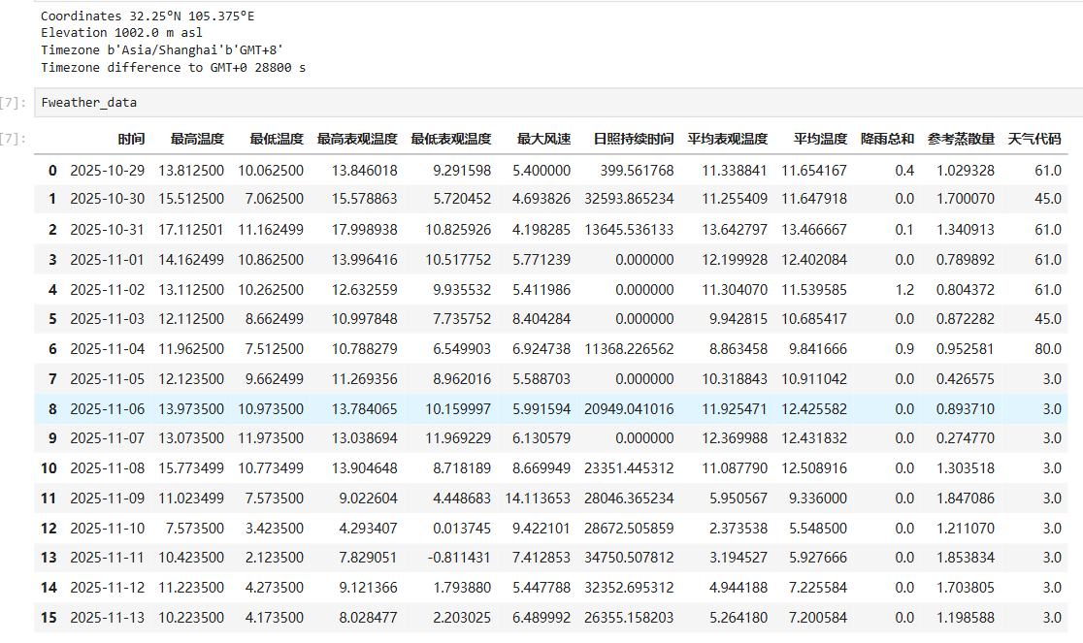Click the 最大风速 column header

[x=544, y=139]
